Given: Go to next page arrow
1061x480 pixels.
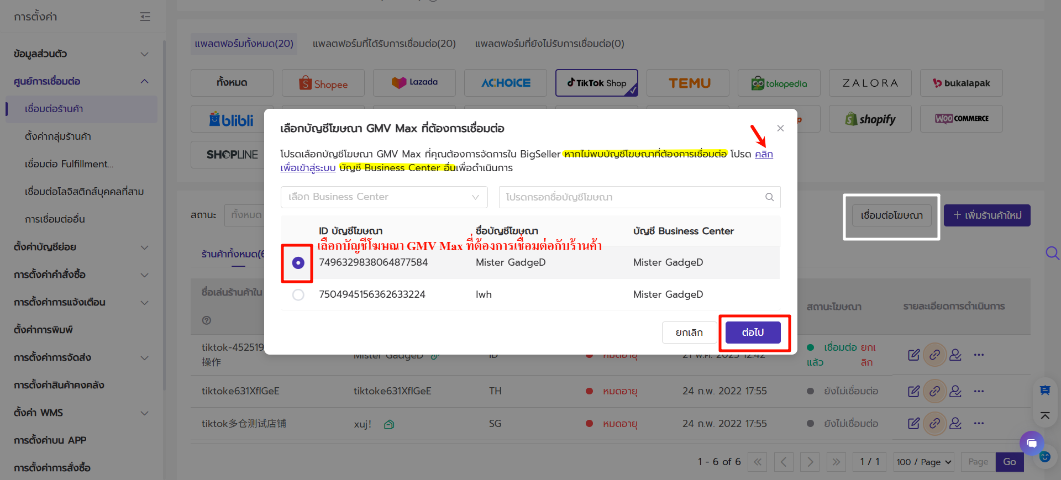Looking at the screenshot, I should click(810, 462).
